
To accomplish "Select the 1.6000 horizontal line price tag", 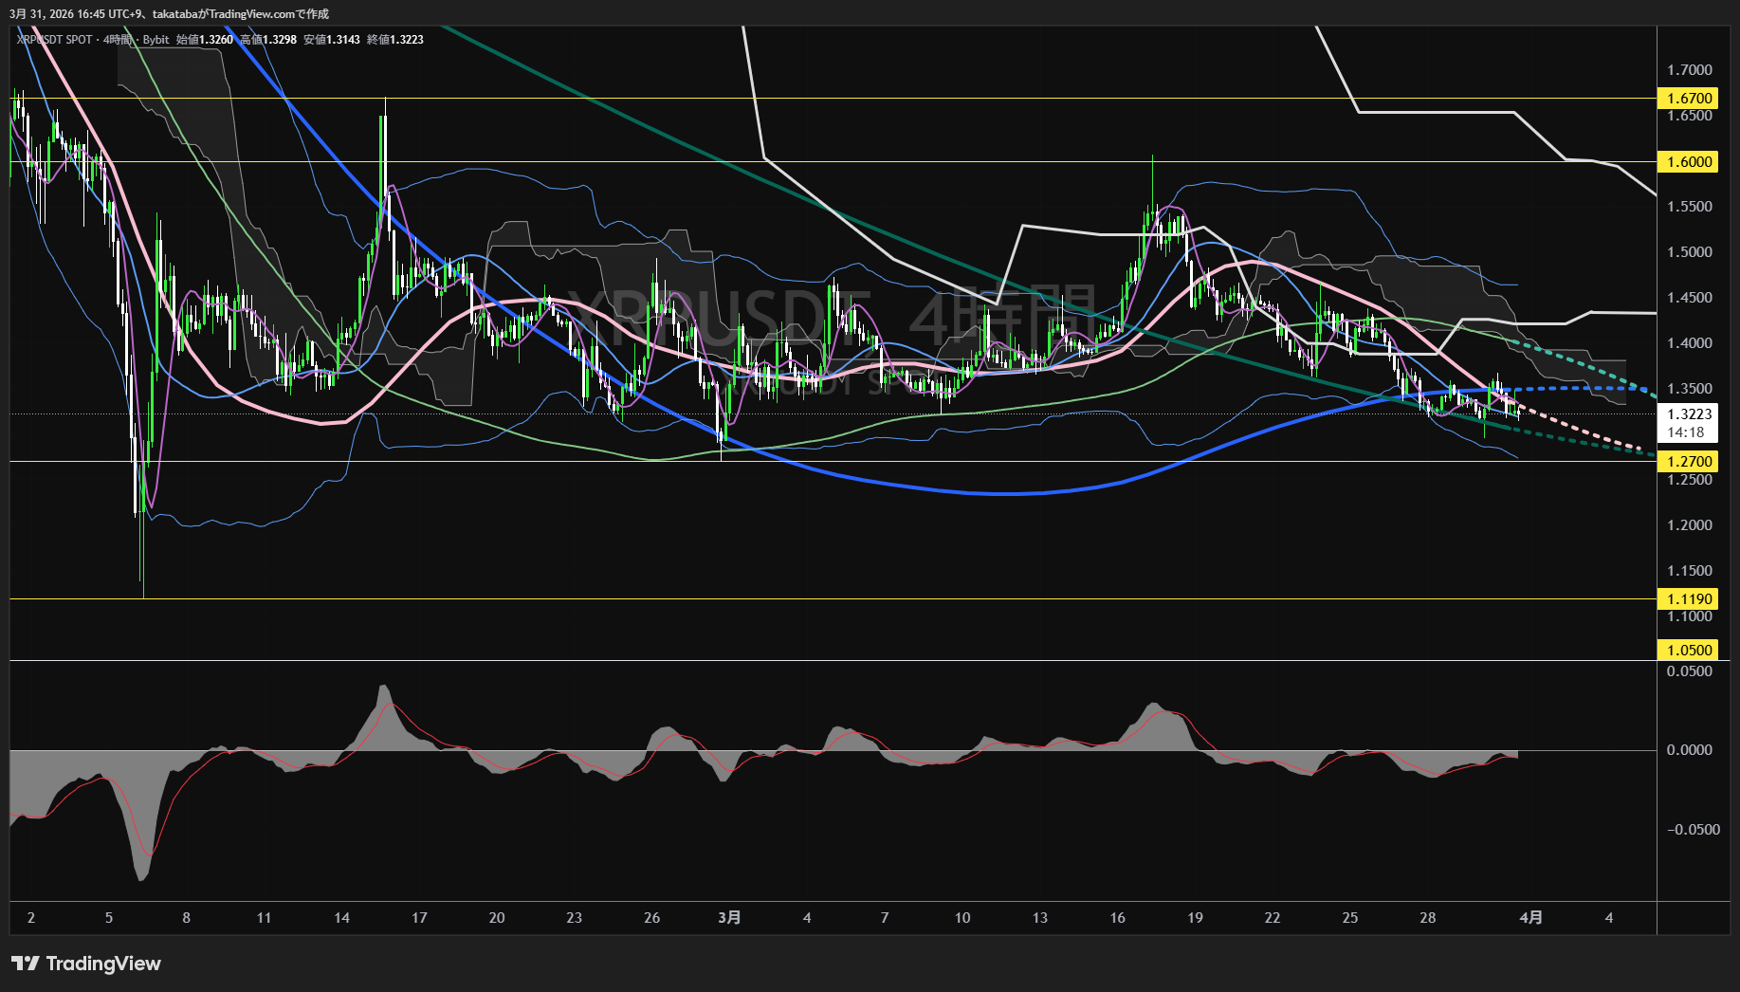I will (x=1689, y=162).
